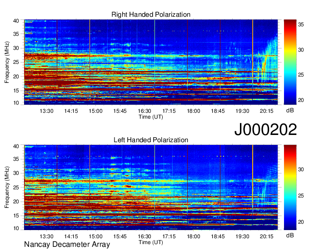Click the 15 MHz tick of Left Handed plot
The image size is (309, 250).
[16, 216]
